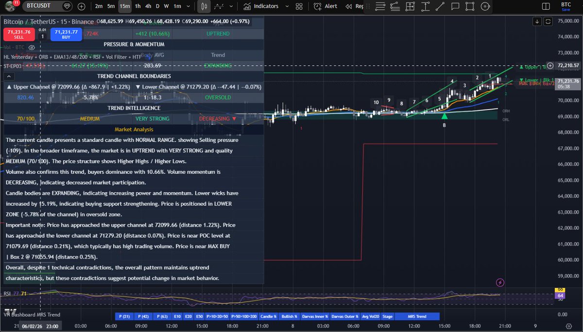This screenshot has height=332, width=583.
Task: Start bar Replay mode
Action: [x=355, y=6]
